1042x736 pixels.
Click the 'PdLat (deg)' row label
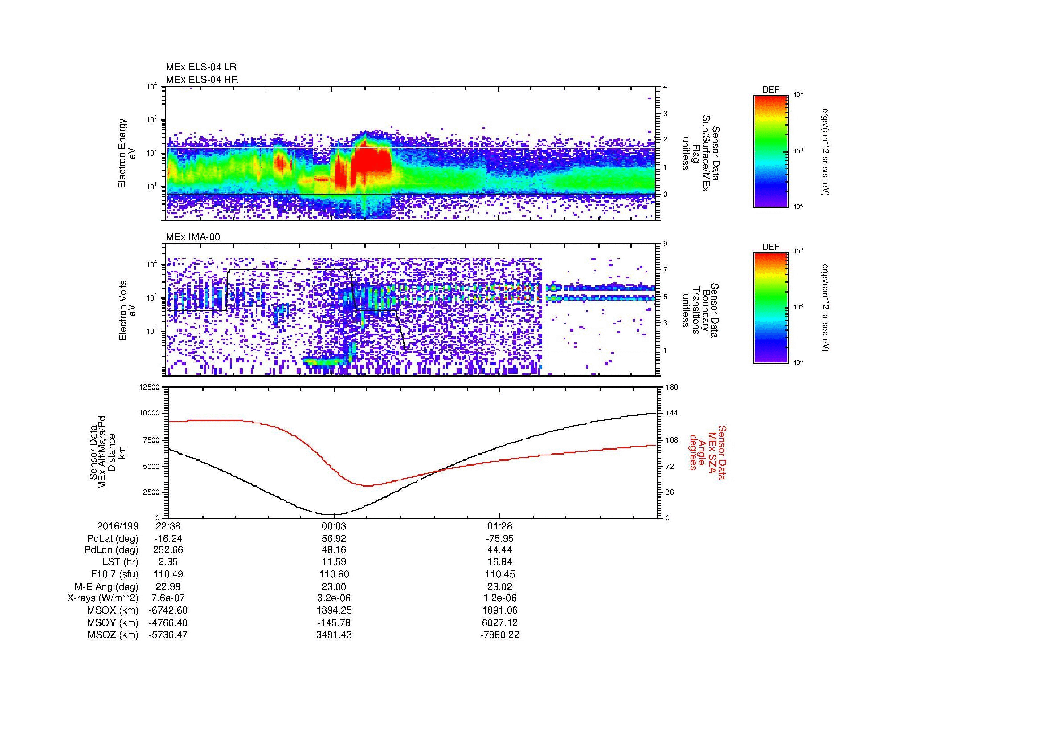point(113,539)
